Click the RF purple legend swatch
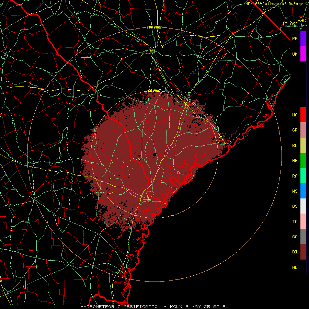 pyautogui.click(x=303, y=38)
